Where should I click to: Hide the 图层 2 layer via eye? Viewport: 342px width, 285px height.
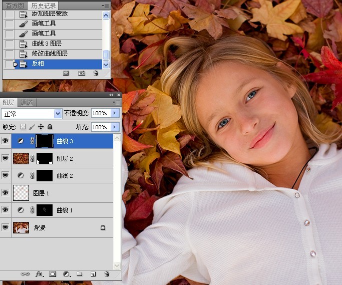point(5,158)
